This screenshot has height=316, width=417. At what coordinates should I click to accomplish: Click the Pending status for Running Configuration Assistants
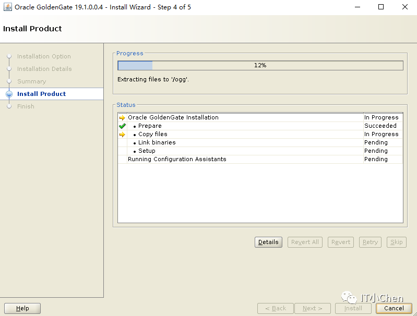coord(376,159)
